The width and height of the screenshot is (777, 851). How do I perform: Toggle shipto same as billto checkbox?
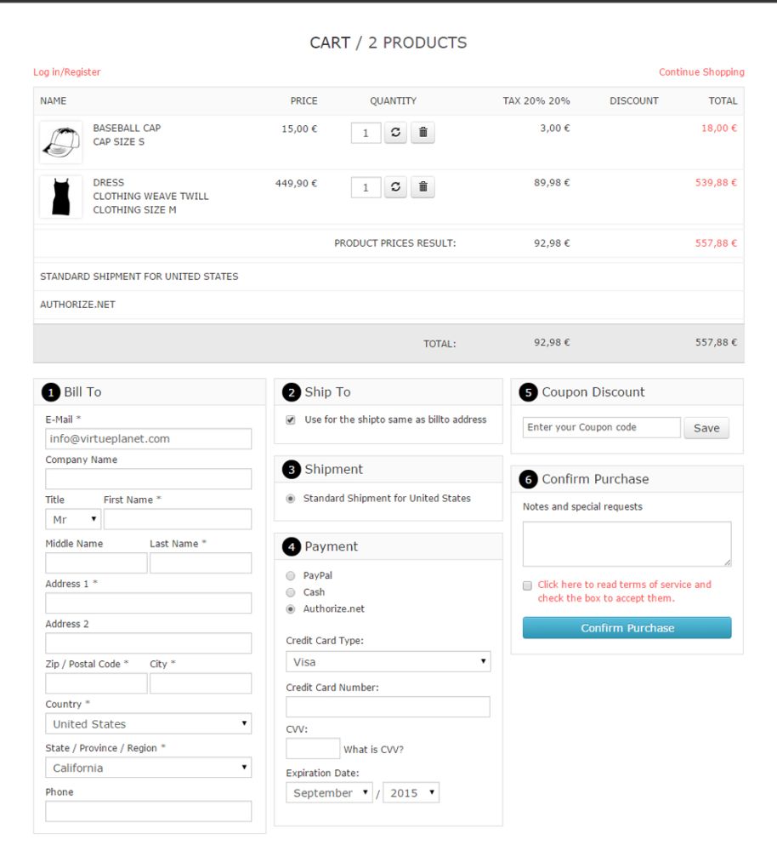point(291,420)
